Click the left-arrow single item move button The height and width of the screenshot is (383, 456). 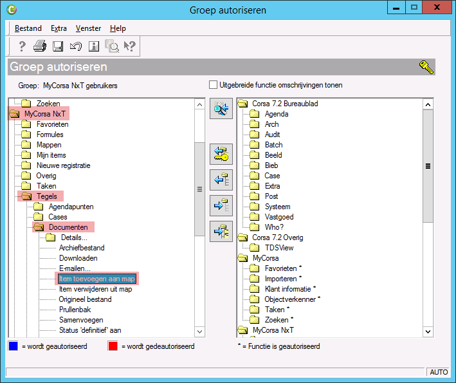(221, 180)
